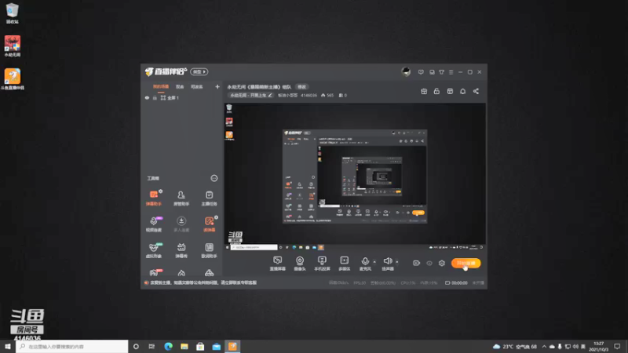Edit the 永劫无间 - 开黑上车 category pill
The image size is (628, 353).
(250, 95)
